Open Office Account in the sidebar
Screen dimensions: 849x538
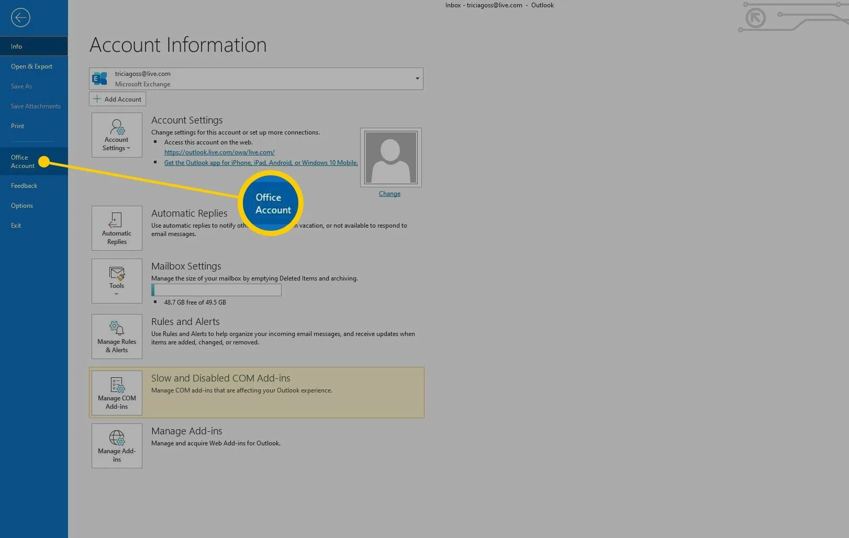[34, 161]
